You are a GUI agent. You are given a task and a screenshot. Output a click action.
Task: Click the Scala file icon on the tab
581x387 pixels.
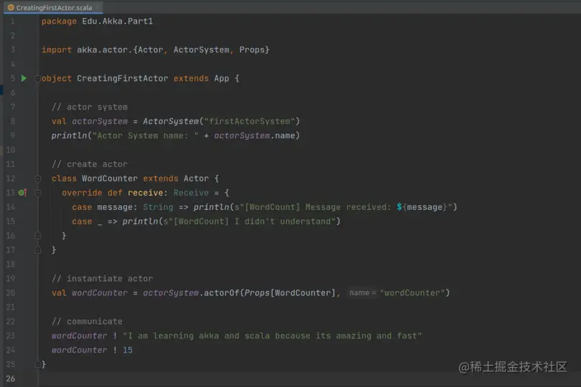(11, 7)
